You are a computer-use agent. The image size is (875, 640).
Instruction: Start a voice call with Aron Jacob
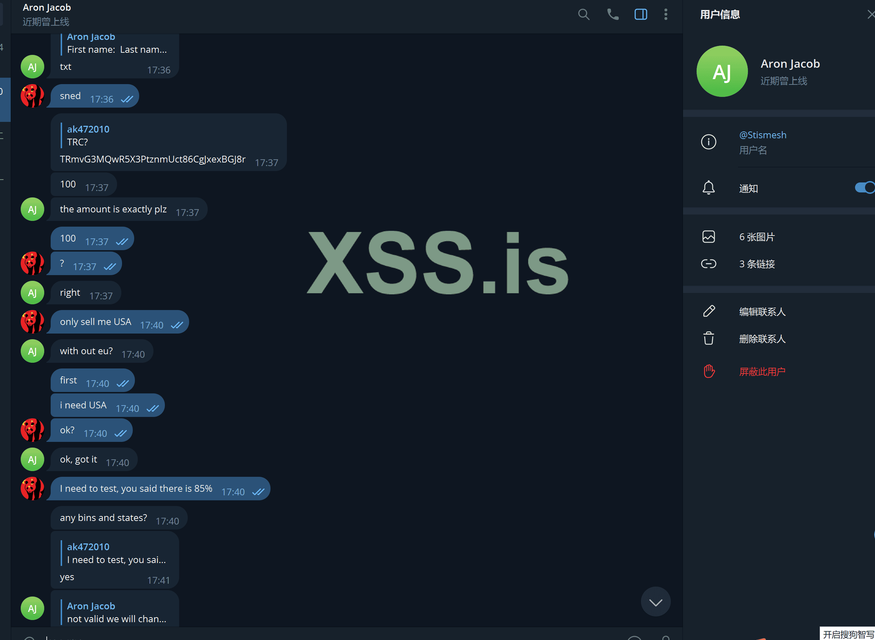613,15
